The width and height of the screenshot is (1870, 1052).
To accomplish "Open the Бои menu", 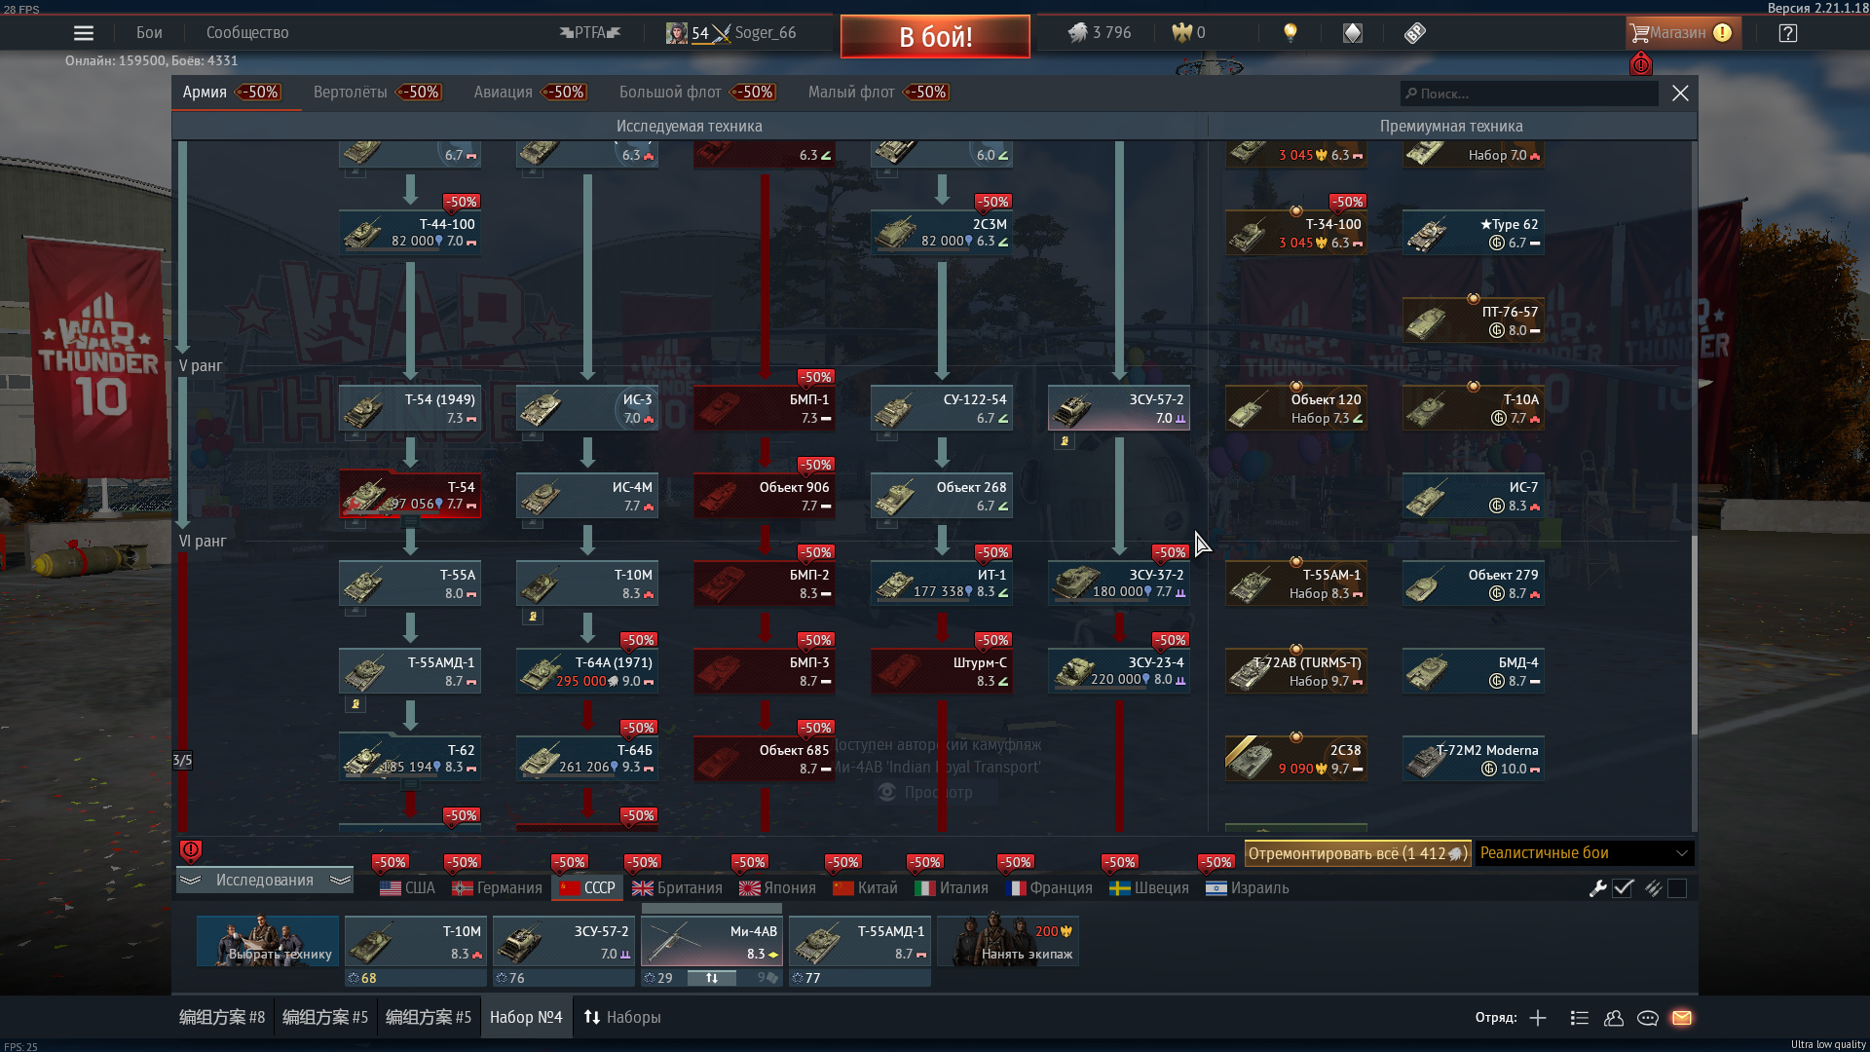I will pos(149,33).
